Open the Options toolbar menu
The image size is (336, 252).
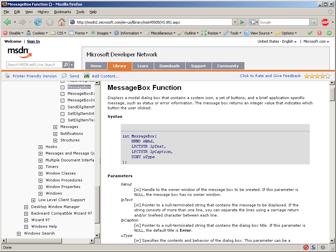[x=286, y=33]
